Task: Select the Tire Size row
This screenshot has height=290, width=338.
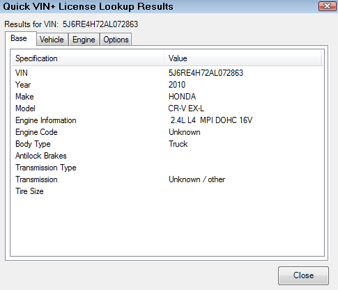Action: point(167,191)
